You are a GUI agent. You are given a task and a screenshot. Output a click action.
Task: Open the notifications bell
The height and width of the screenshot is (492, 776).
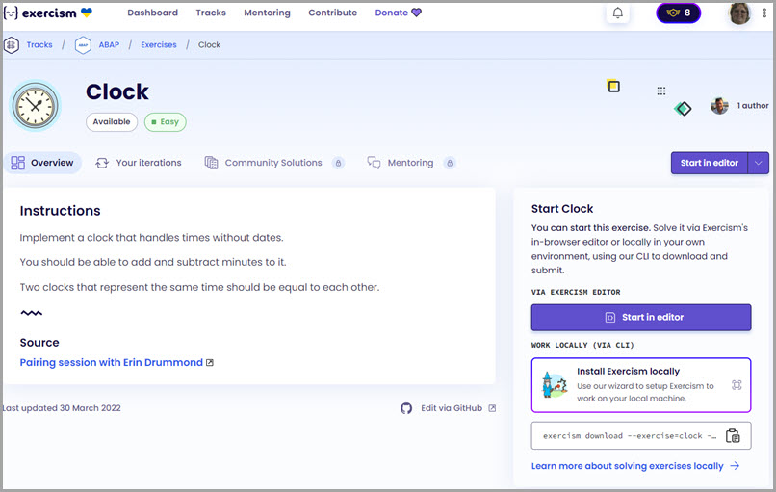point(617,13)
